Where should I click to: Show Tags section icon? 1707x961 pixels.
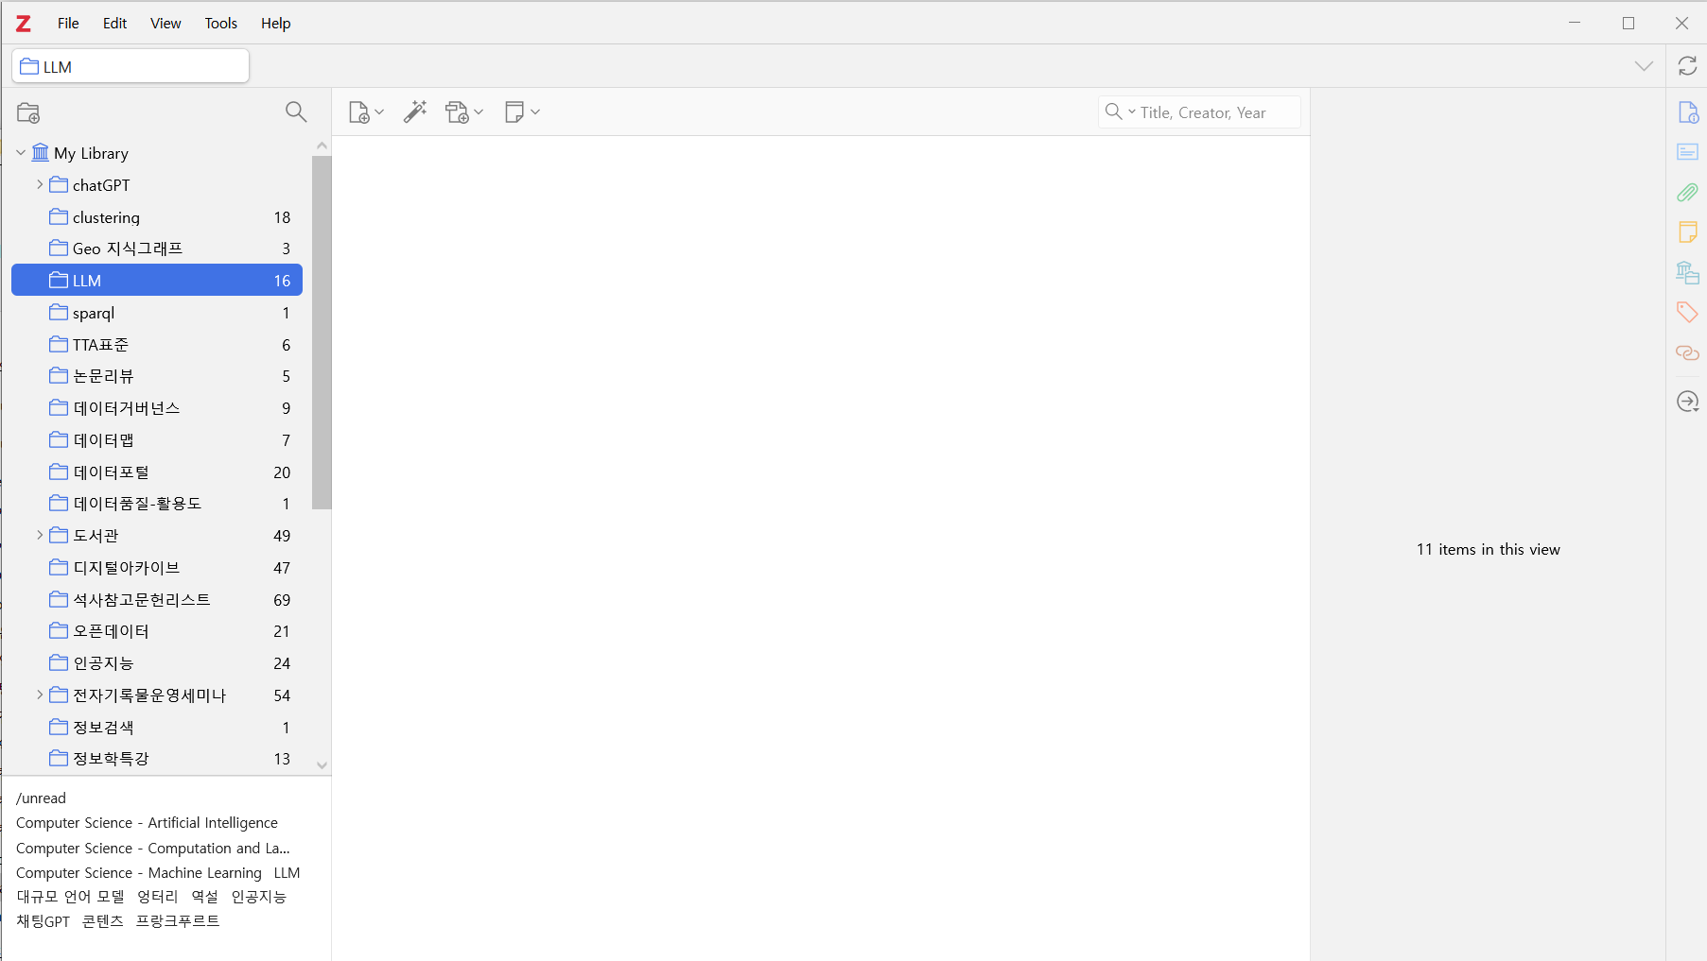1688,312
